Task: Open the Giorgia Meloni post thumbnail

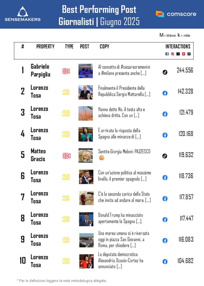Action: click(x=86, y=155)
